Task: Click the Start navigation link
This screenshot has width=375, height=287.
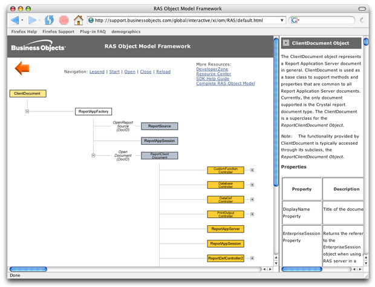Action: coord(114,71)
